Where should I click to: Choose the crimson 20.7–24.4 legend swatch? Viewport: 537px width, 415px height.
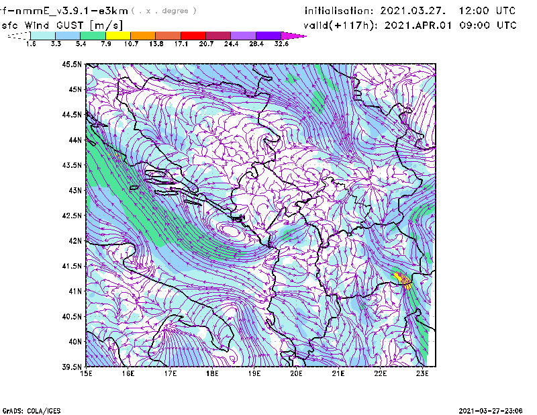tap(218, 36)
